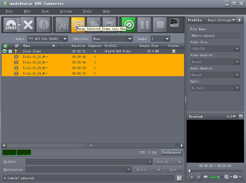Click the NVIDIA CUDA icon
This screenshot has height=183, width=246.
[174, 23]
